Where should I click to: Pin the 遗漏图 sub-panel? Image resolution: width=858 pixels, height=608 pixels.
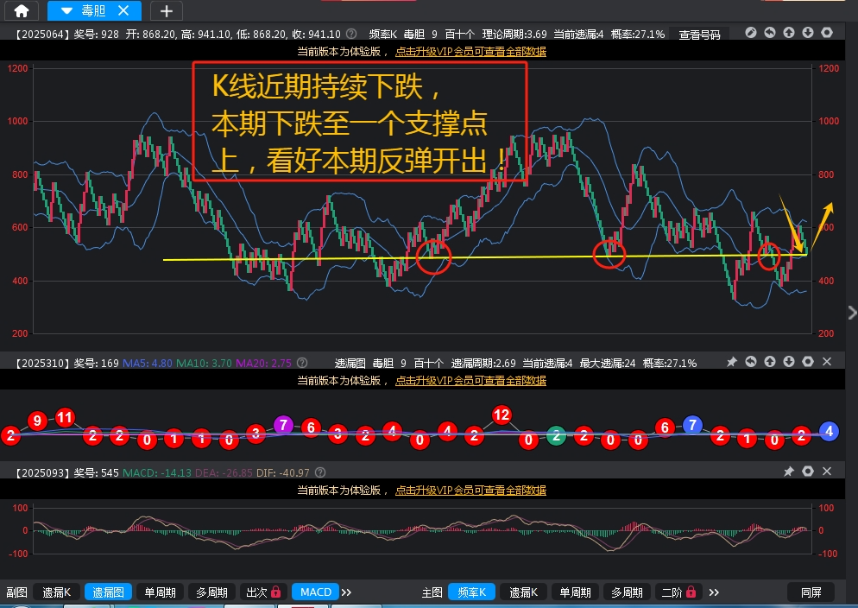point(732,361)
